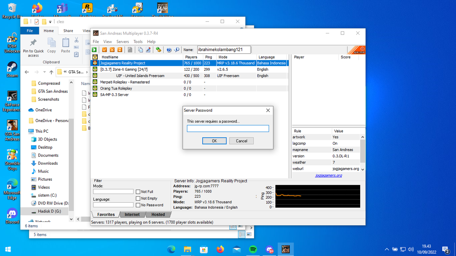This screenshot has width=456, height=256.
Task: Switch to the Hosted server tab
Action: click(158, 214)
